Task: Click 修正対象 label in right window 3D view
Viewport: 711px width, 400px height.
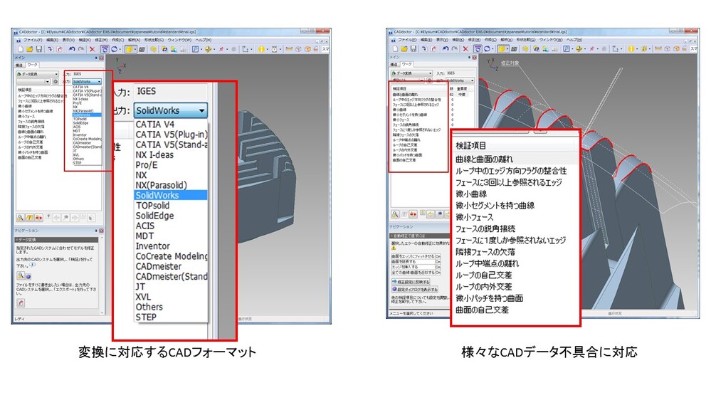Action: click(510, 63)
